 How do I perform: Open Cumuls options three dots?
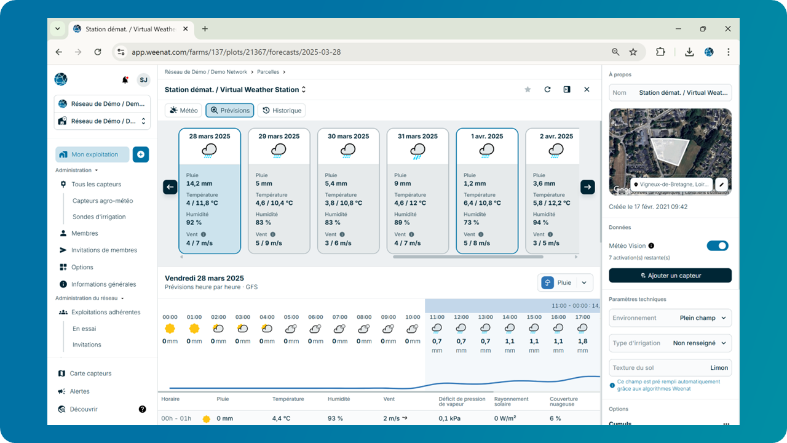point(726,423)
